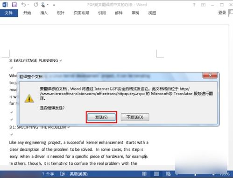Switch to the 邮件 tab
Screen dimensions: 233x178
coord(119,13)
